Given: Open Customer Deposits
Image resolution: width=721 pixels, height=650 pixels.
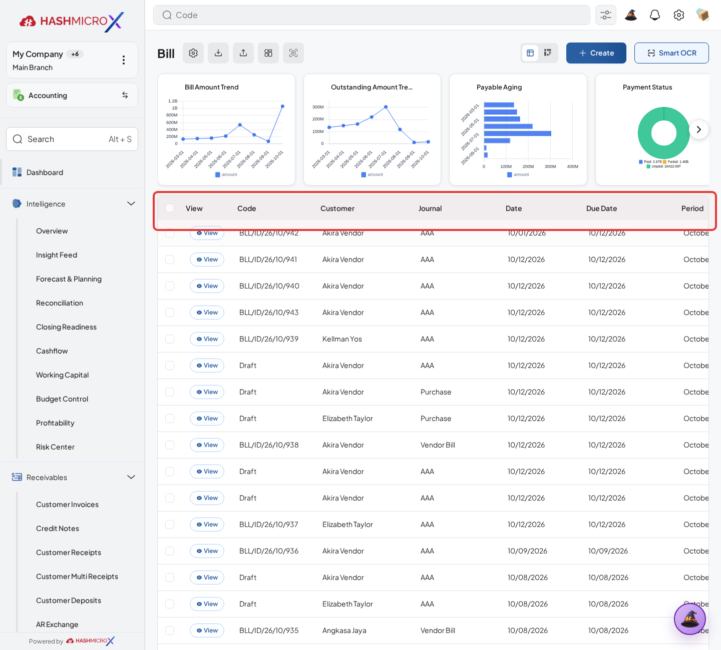Looking at the screenshot, I should pos(69,600).
